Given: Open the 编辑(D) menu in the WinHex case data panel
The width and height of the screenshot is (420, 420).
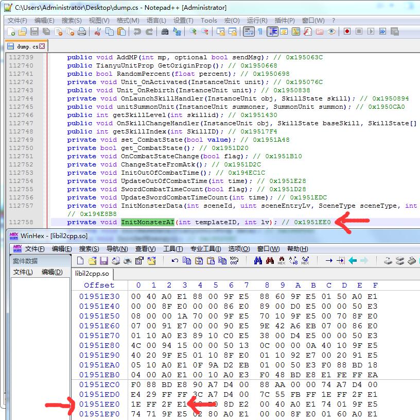Looking at the screenshot, I should (52, 272).
